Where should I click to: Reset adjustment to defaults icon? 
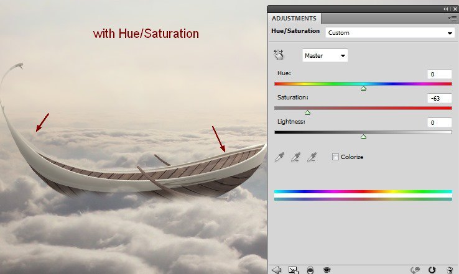click(432, 270)
